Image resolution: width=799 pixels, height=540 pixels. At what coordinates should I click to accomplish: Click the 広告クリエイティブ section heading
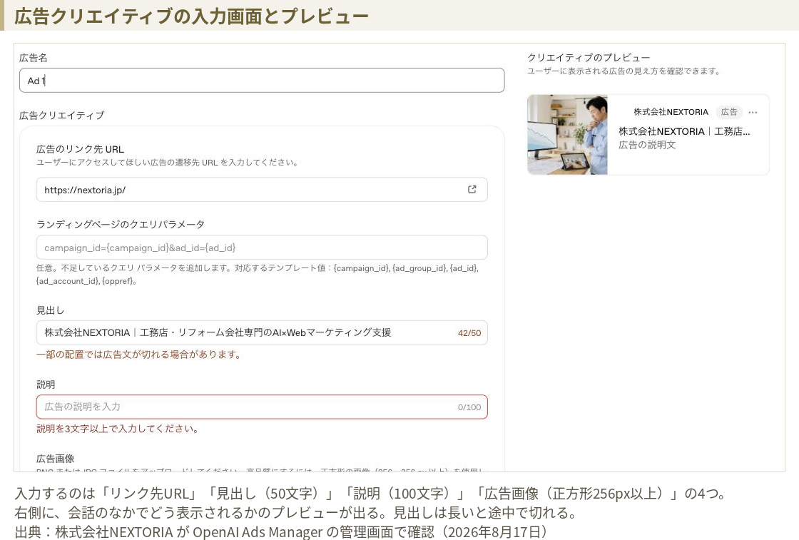click(61, 116)
